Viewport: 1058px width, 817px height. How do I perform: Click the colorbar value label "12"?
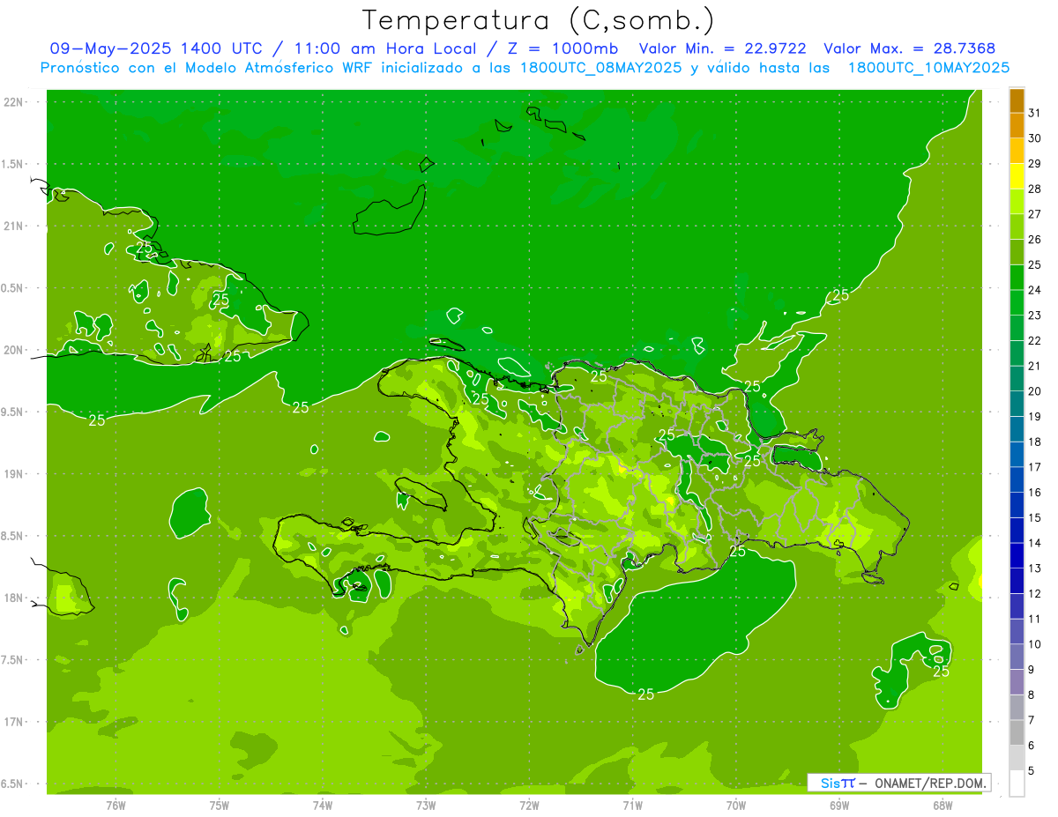click(1035, 594)
